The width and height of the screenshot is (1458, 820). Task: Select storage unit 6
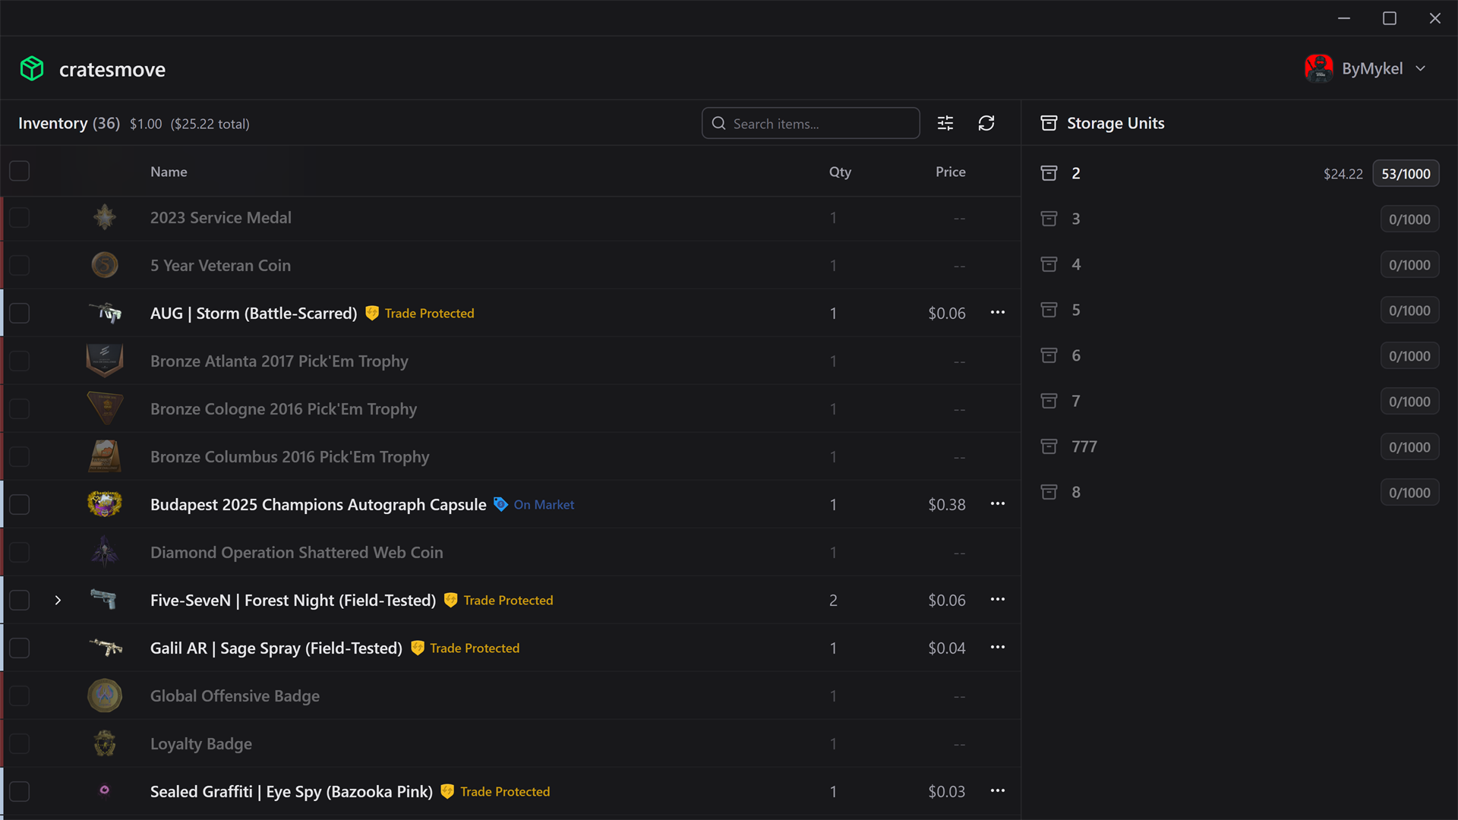click(x=1239, y=355)
